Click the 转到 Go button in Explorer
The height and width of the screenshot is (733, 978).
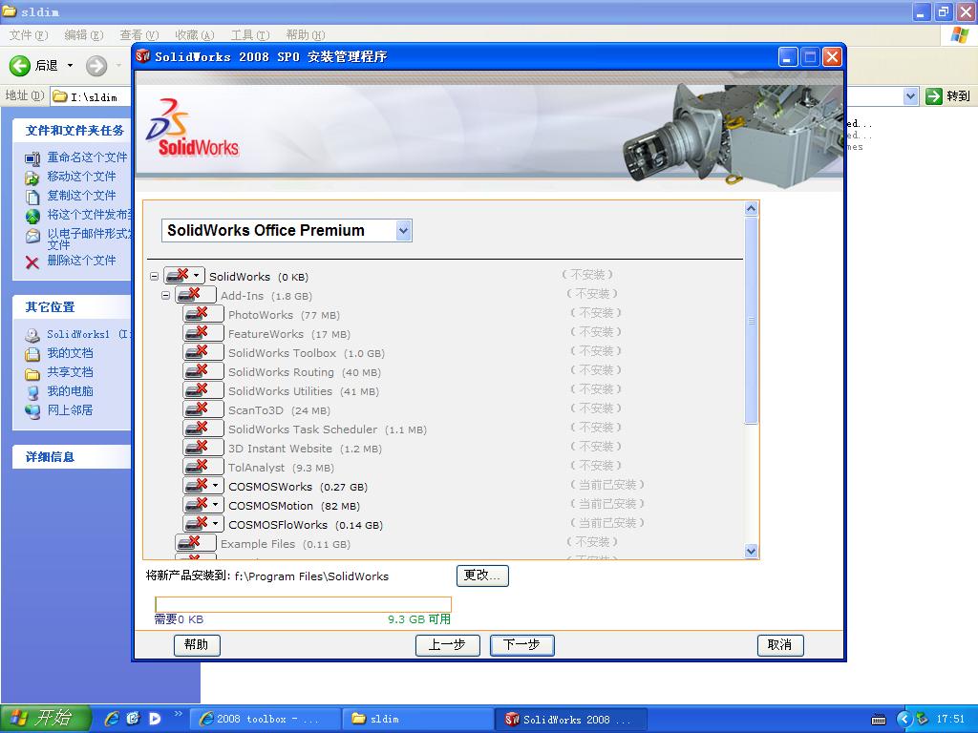[947, 96]
